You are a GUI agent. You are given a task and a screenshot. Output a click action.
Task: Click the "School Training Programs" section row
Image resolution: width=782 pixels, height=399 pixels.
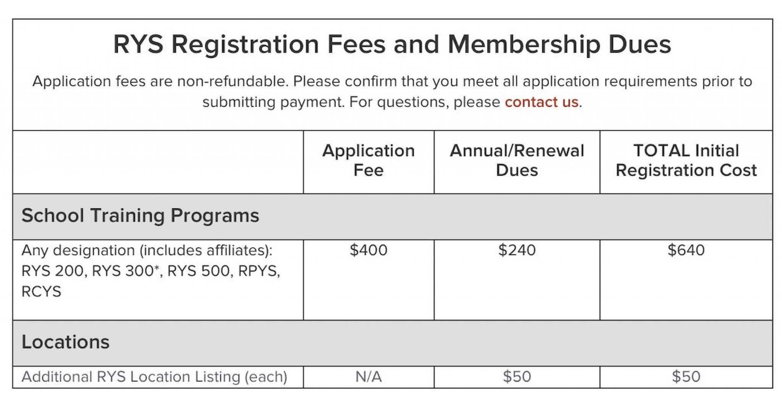140,216
